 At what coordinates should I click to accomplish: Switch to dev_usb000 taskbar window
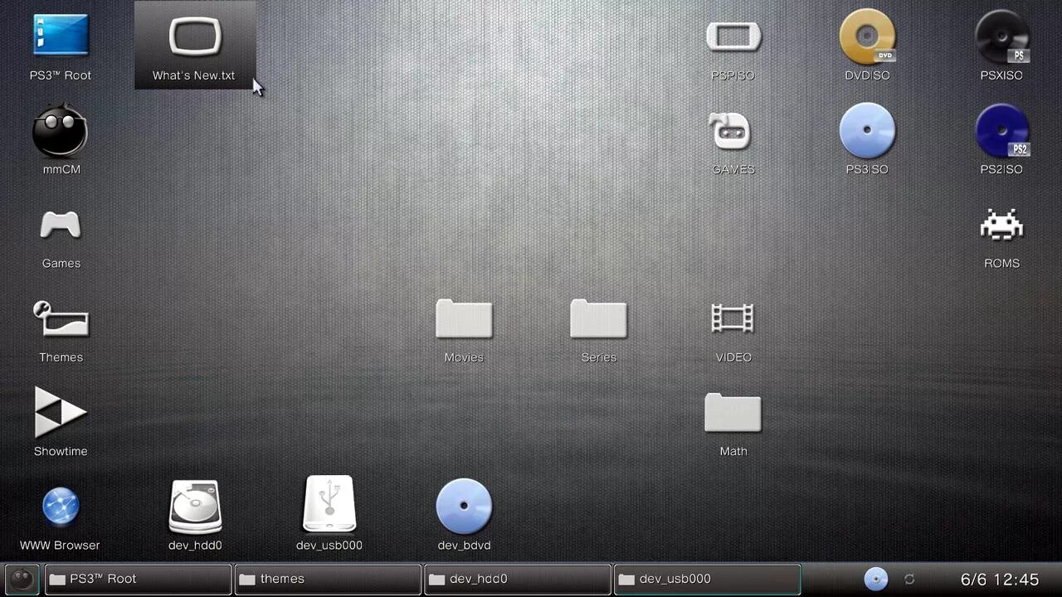[x=707, y=579]
